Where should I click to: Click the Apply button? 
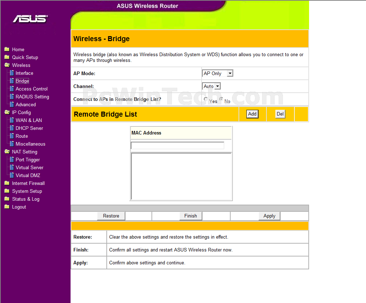[x=269, y=216]
